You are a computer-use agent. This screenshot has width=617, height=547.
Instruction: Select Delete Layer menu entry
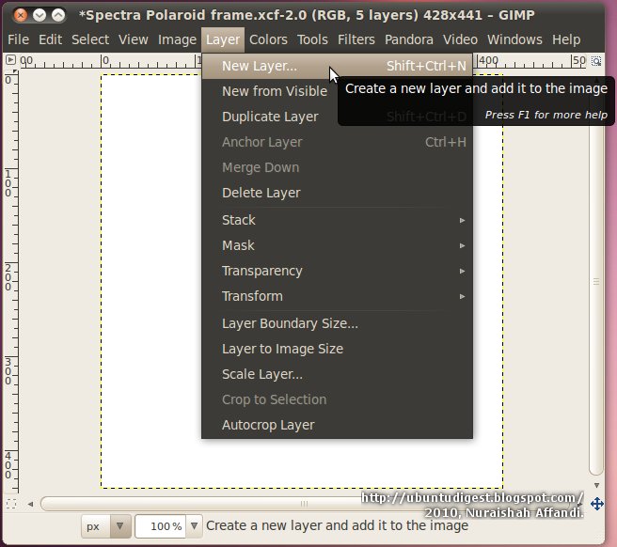point(337,193)
